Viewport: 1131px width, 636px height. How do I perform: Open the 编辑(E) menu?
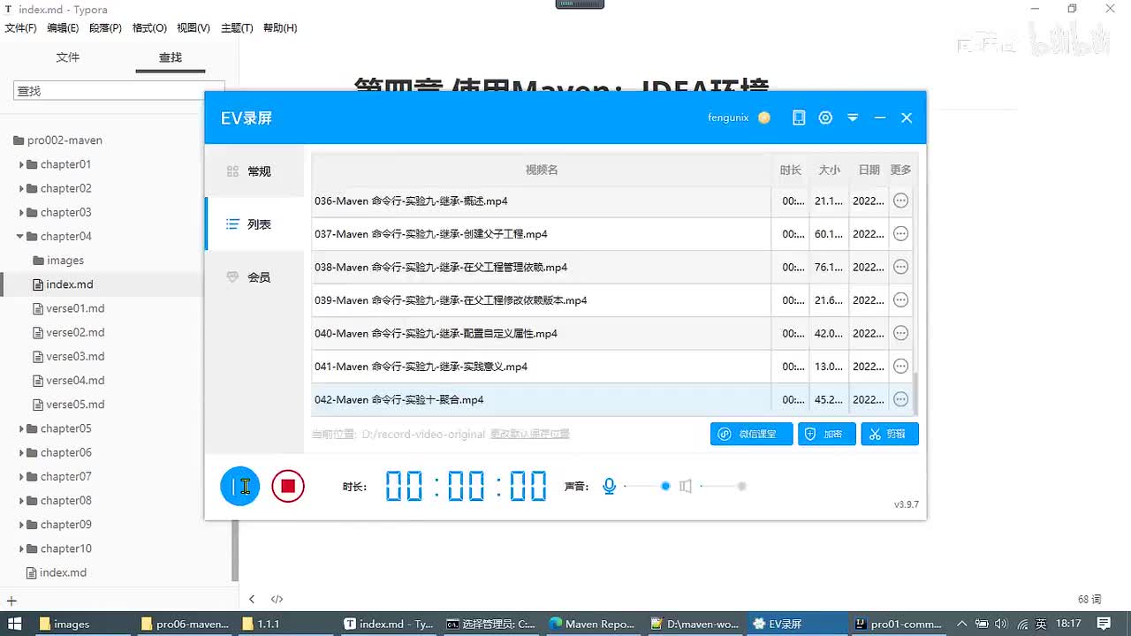point(63,27)
